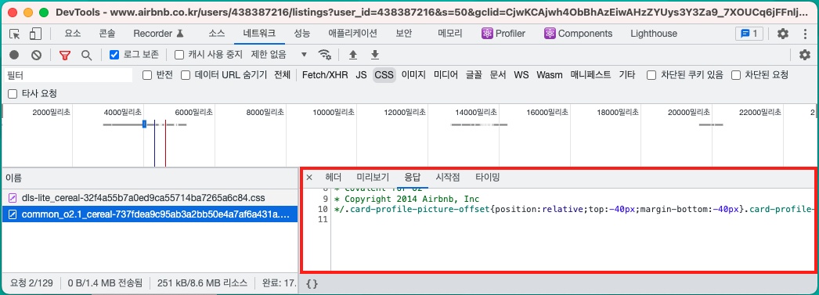Open the 소스 panel

[x=217, y=34]
